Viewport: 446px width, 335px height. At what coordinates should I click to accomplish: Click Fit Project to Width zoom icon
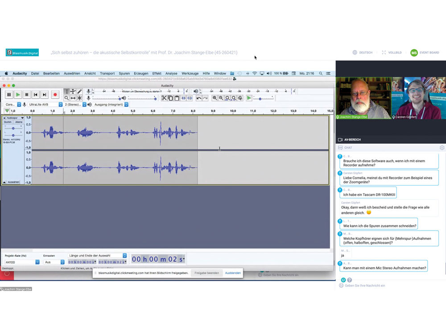pyautogui.click(x=234, y=98)
